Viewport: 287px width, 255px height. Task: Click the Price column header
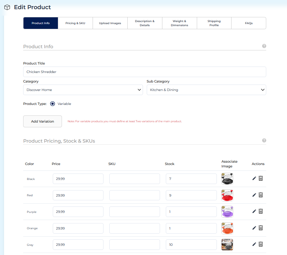click(56, 164)
